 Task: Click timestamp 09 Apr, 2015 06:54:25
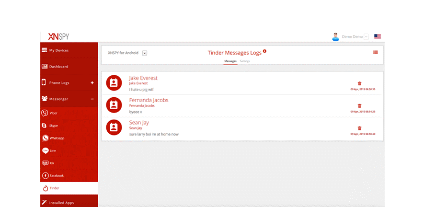coord(363,112)
